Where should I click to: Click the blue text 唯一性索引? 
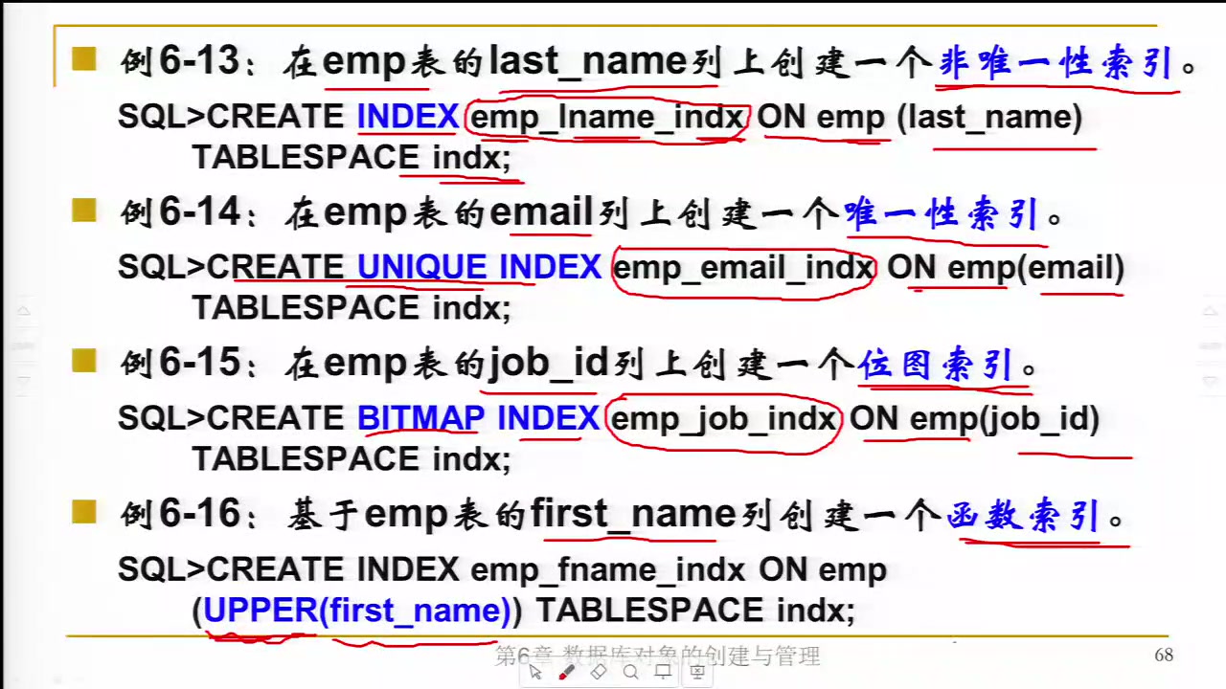click(942, 213)
